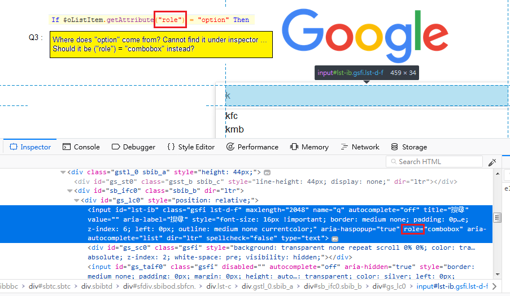Click the Debugger tab icon

click(116, 147)
